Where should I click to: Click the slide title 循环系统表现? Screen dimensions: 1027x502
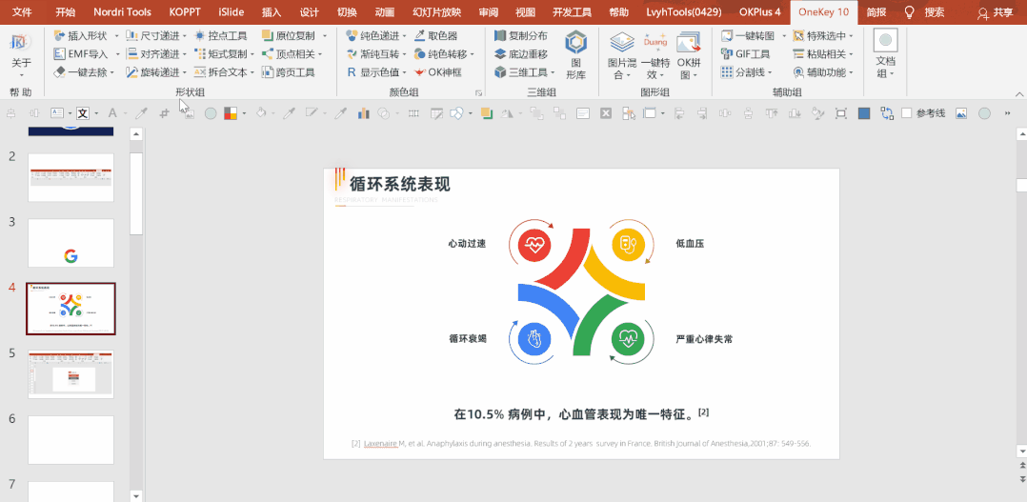pos(399,184)
